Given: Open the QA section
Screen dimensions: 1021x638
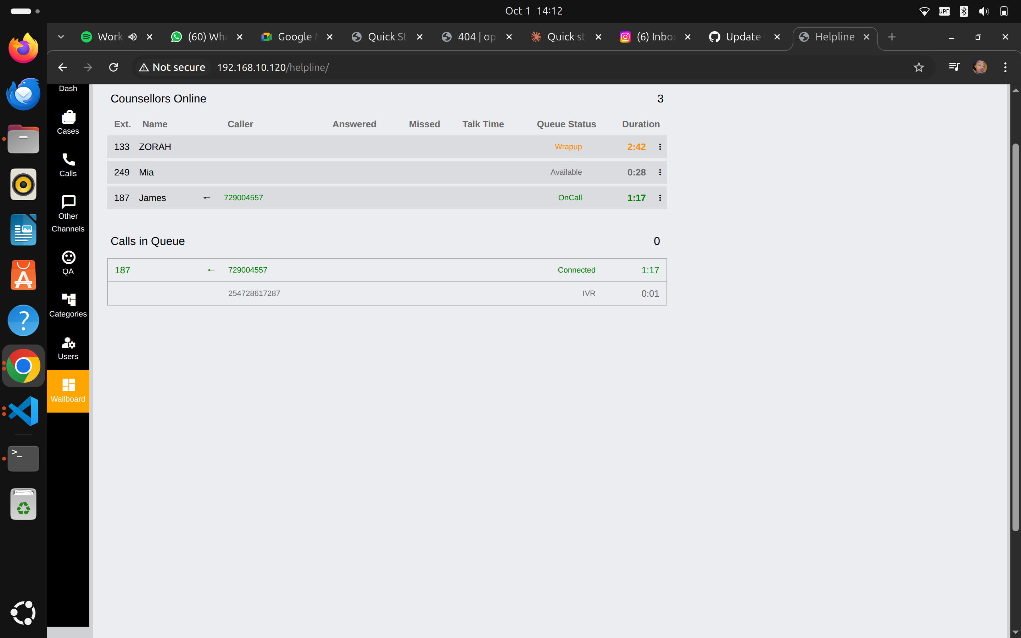Looking at the screenshot, I should [68, 262].
